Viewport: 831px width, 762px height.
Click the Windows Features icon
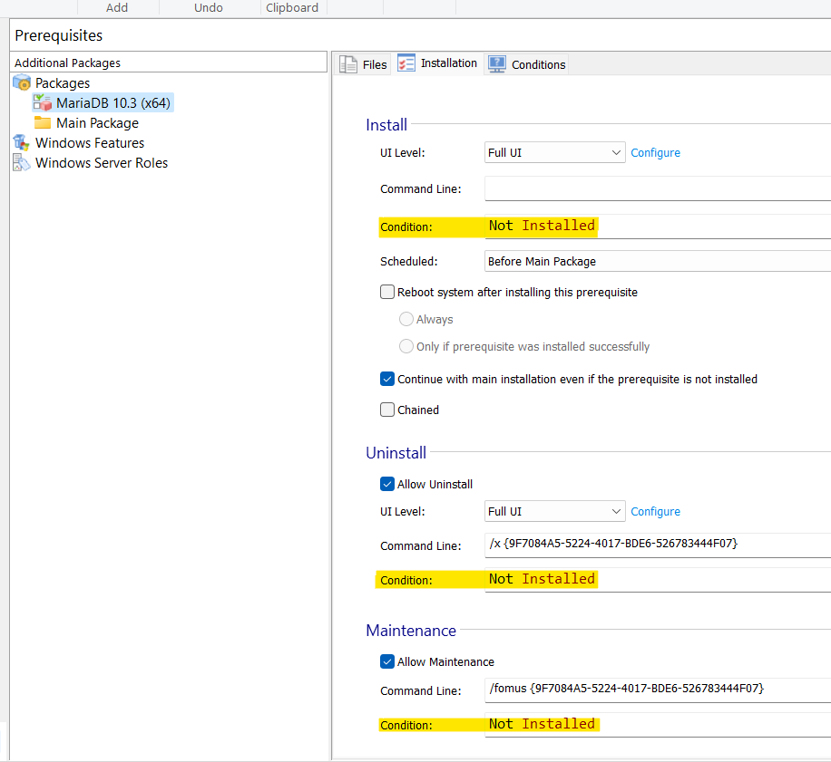pyautogui.click(x=22, y=143)
